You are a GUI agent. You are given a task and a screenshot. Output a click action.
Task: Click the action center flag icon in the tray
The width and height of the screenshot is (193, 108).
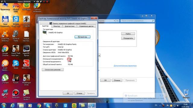[x=168, y=105]
